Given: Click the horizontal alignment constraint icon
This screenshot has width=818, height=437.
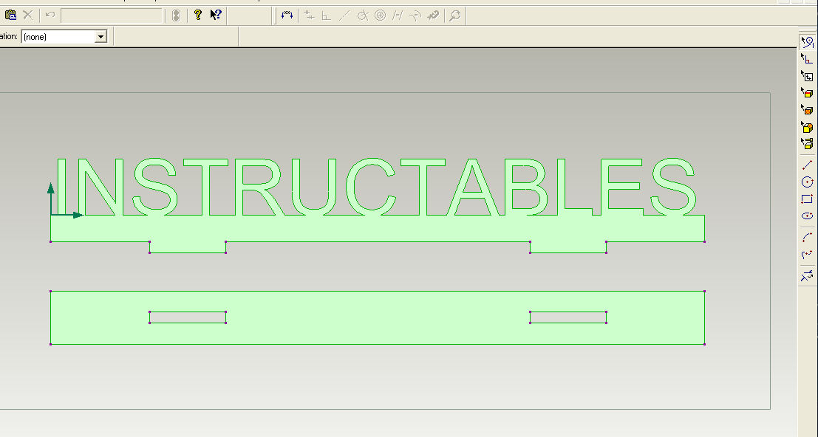Looking at the screenshot, I should pos(310,16).
